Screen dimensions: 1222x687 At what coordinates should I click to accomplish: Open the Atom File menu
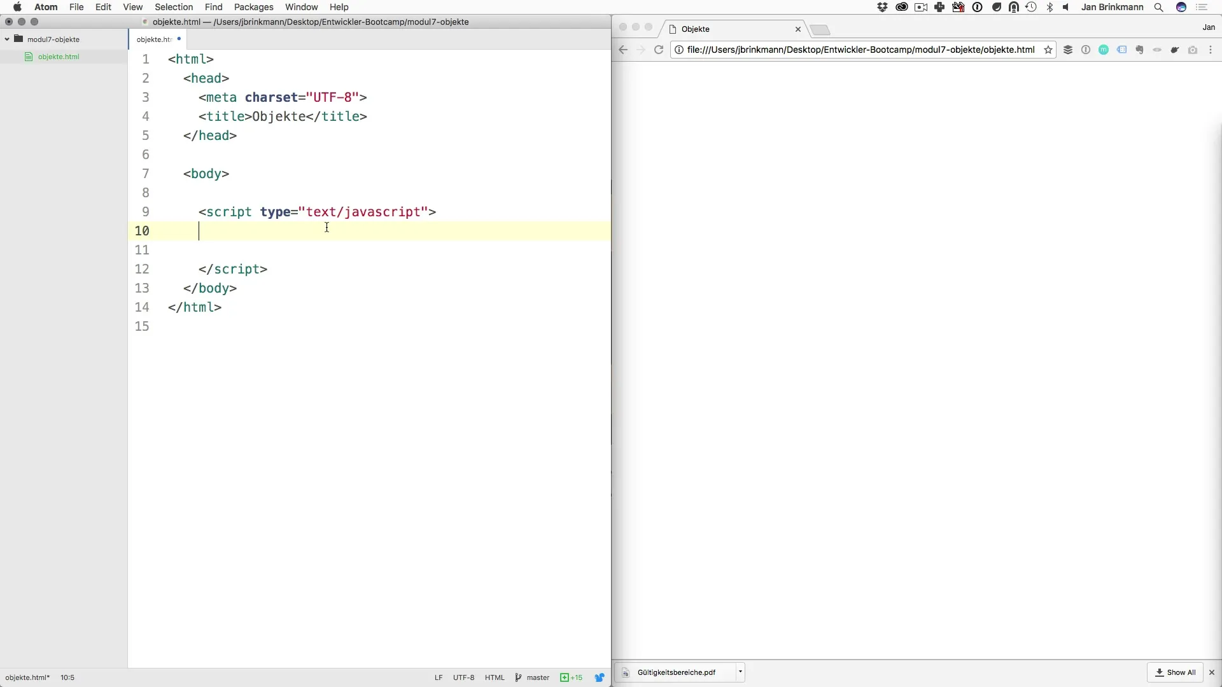pyautogui.click(x=76, y=7)
